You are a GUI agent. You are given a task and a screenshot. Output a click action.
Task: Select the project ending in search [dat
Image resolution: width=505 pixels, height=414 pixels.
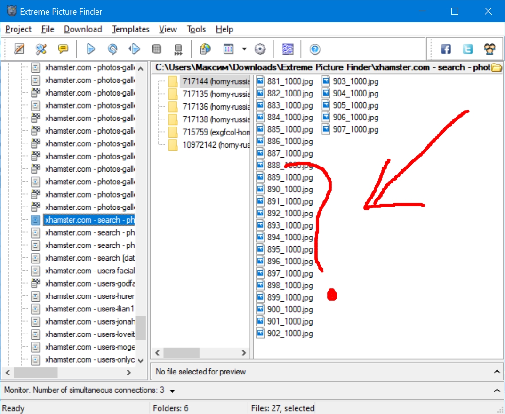(90, 258)
